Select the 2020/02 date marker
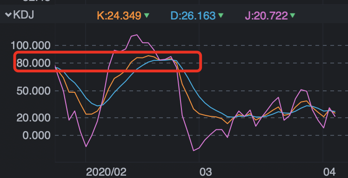 pos(106,172)
